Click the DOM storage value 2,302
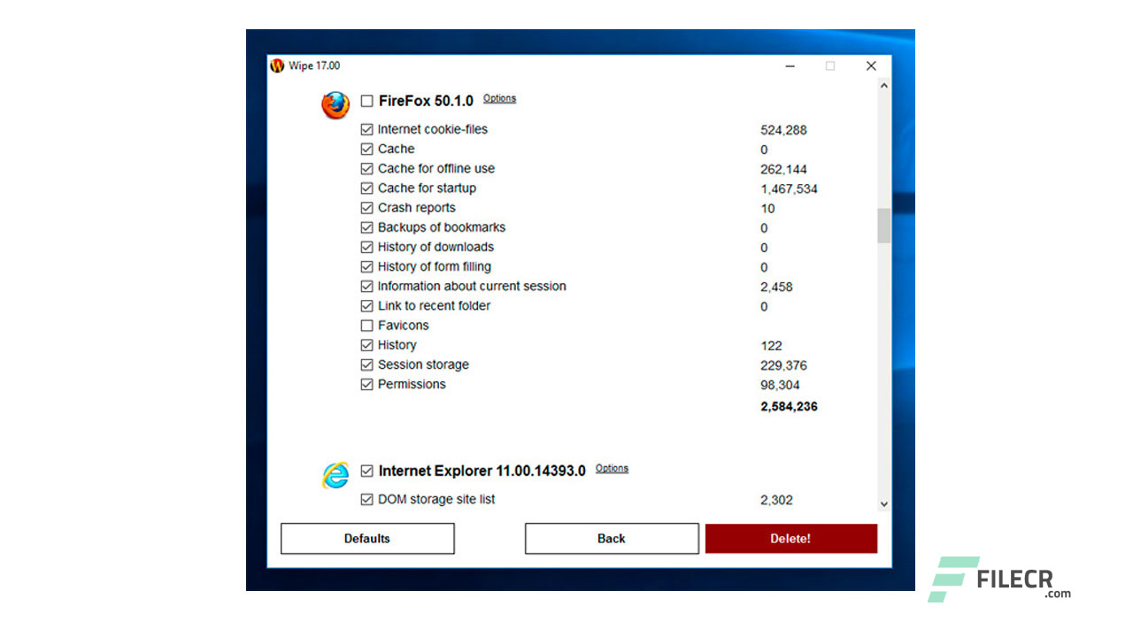The image size is (1133, 637). coord(776,500)
